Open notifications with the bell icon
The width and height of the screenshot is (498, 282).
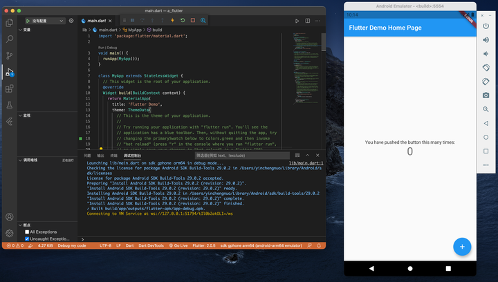pyautogui.click(x=319, y=245)
